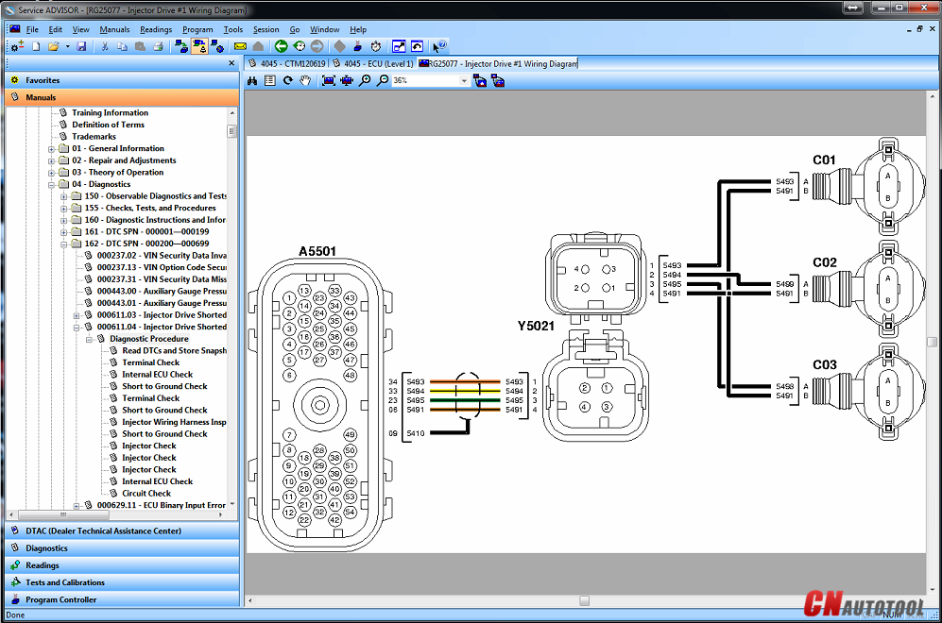
Task: Click the blue window with diagonal arrow icon
Action: pos(399,46)
